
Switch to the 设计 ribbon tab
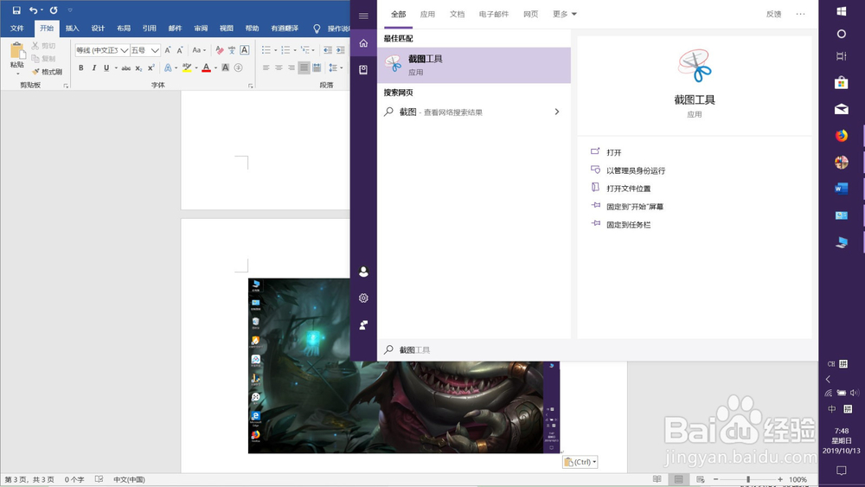tap(98, 29)
